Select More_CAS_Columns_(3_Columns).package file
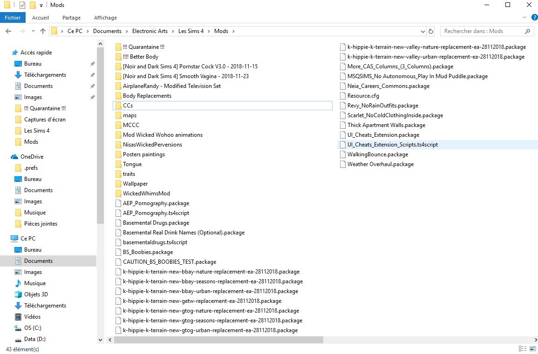 point(401,67)
